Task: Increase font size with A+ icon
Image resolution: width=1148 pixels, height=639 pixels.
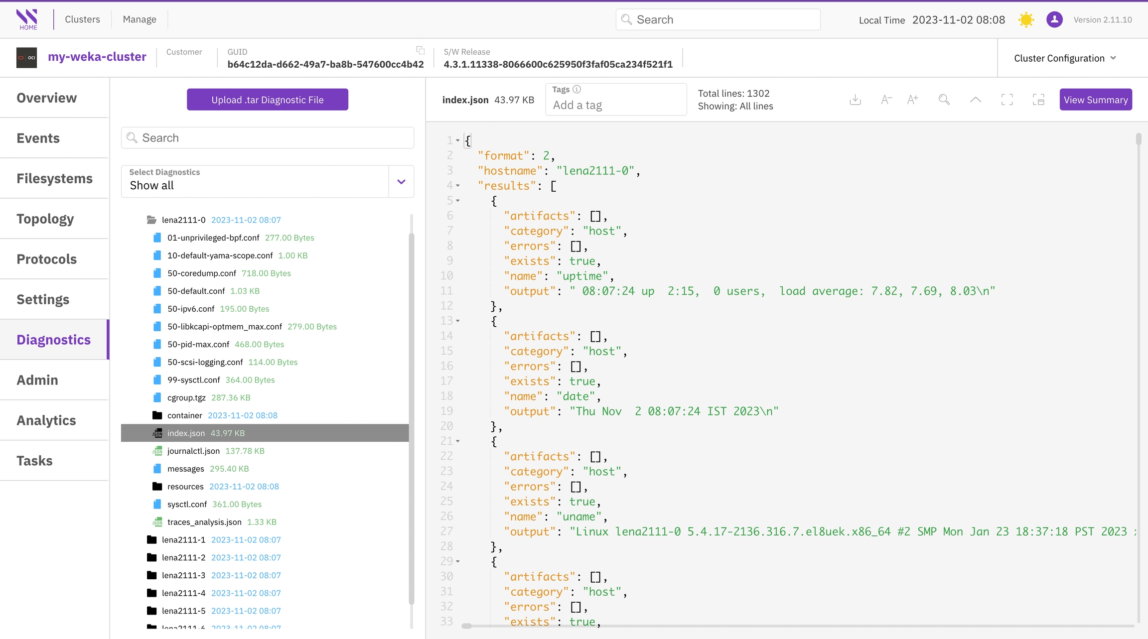Action: pos(912,100)
